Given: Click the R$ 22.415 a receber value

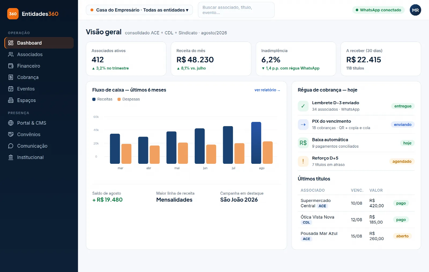Looking at the screenshot, I should [364, 60].
